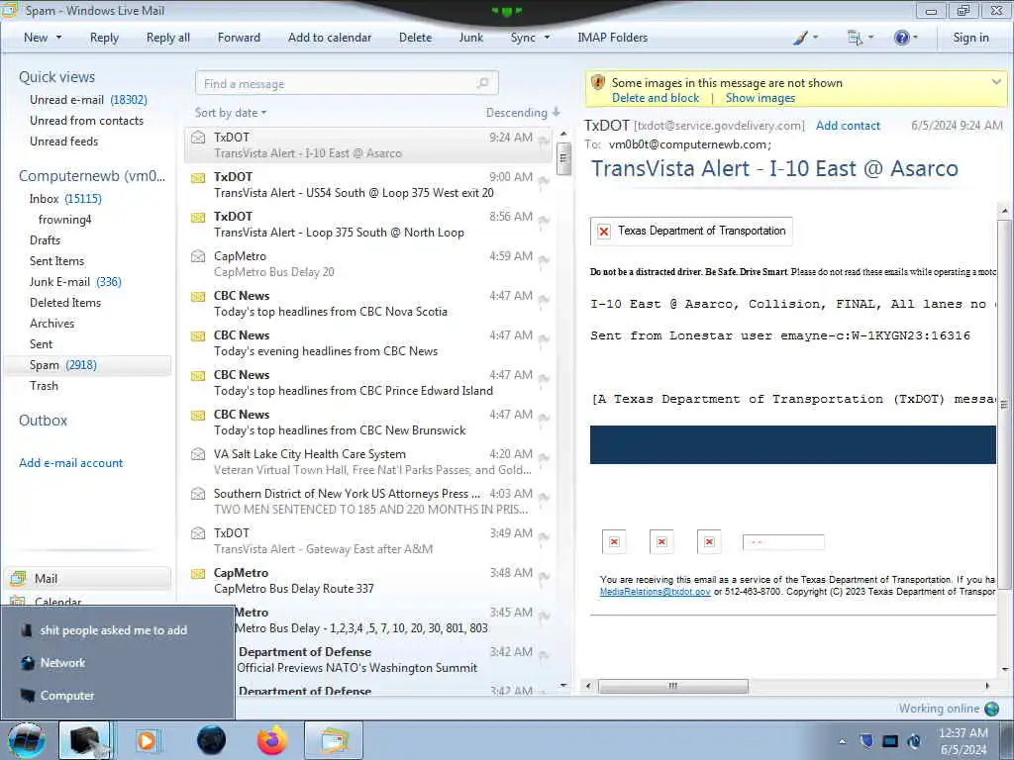The width and height of the screenshot is (1014, 760).
Task: Click message list scroll down arrow
Action: 563,685
